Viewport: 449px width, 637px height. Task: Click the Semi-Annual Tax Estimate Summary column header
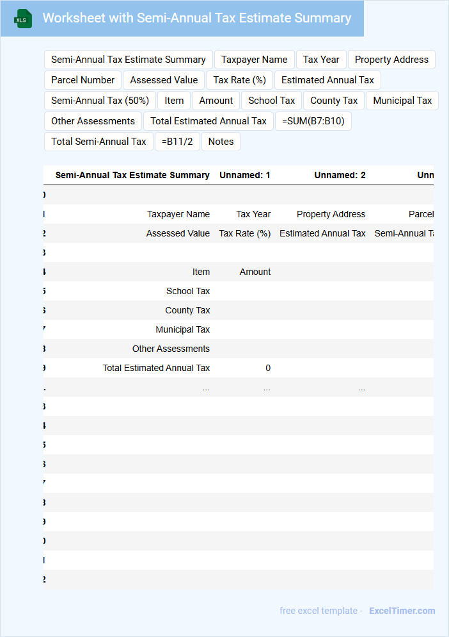click(132, 175)
